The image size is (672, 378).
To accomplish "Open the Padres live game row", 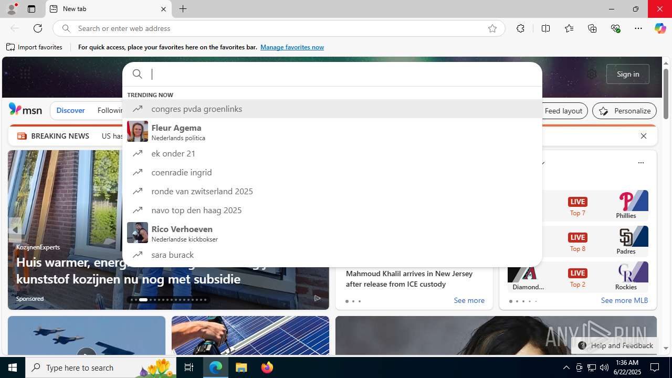I will pos(577,241).
